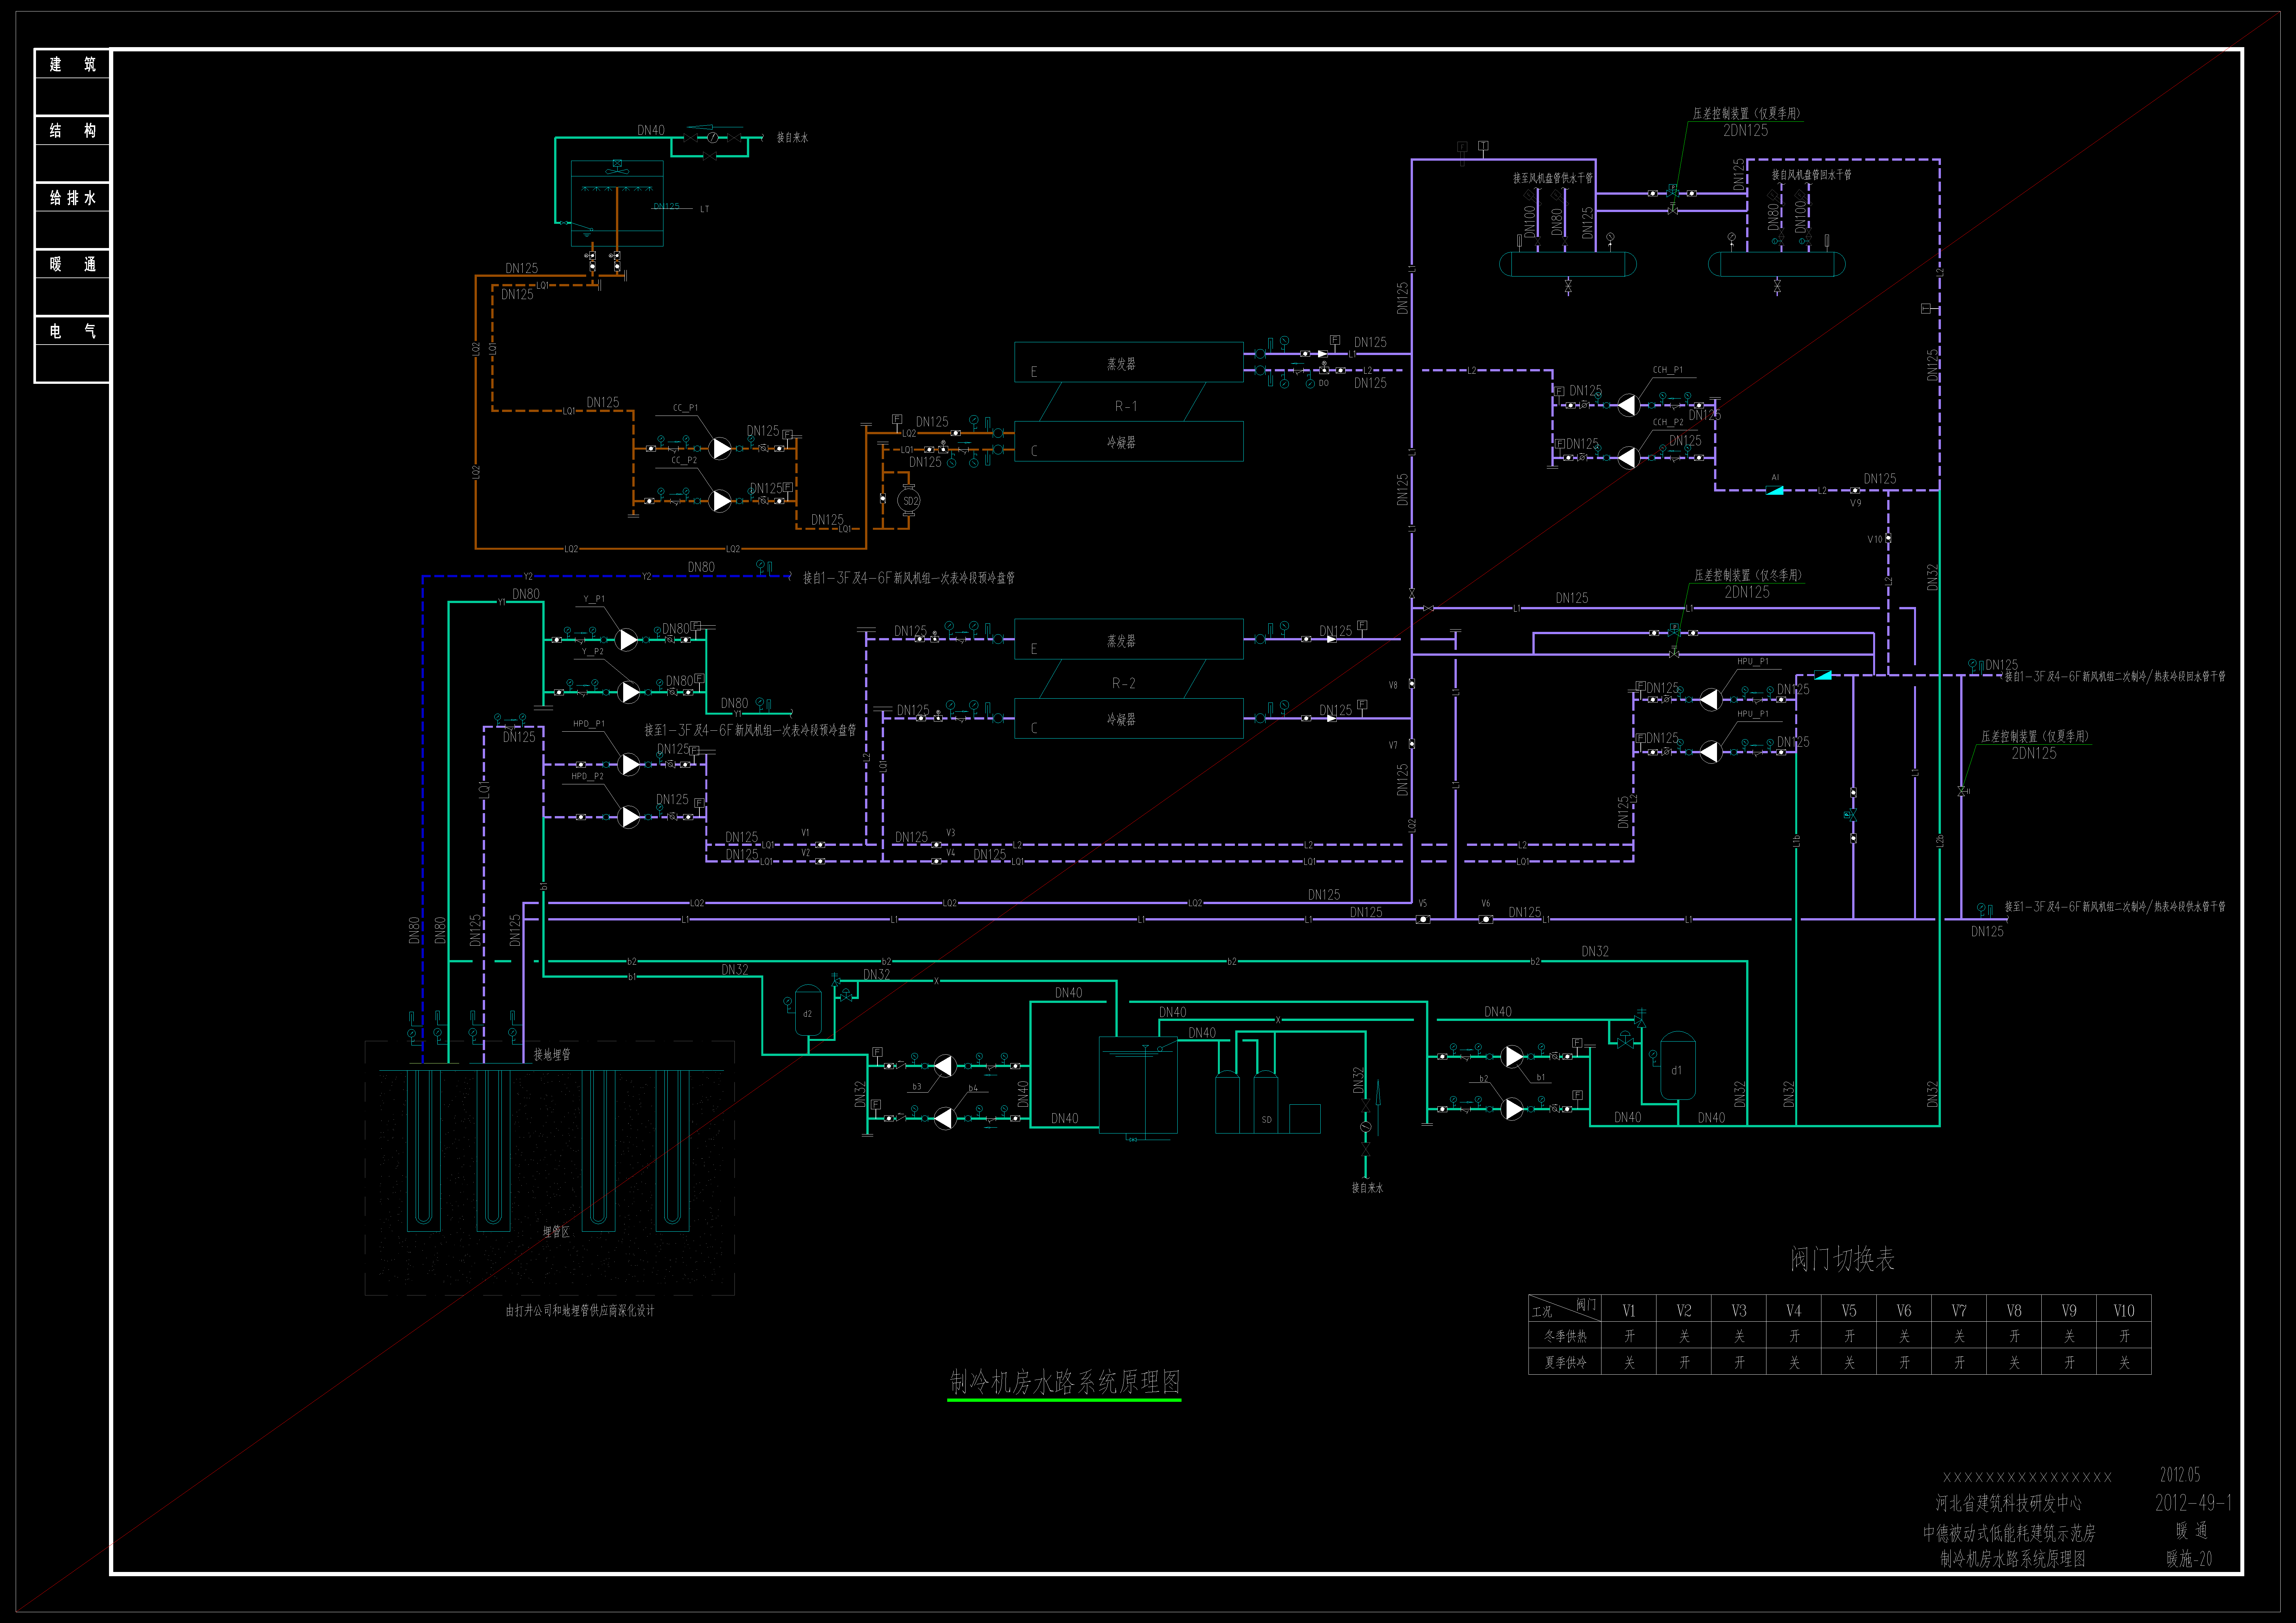Click the note 由打井公司和地埋管供应商深化设计

click(x=580, y=1310)
